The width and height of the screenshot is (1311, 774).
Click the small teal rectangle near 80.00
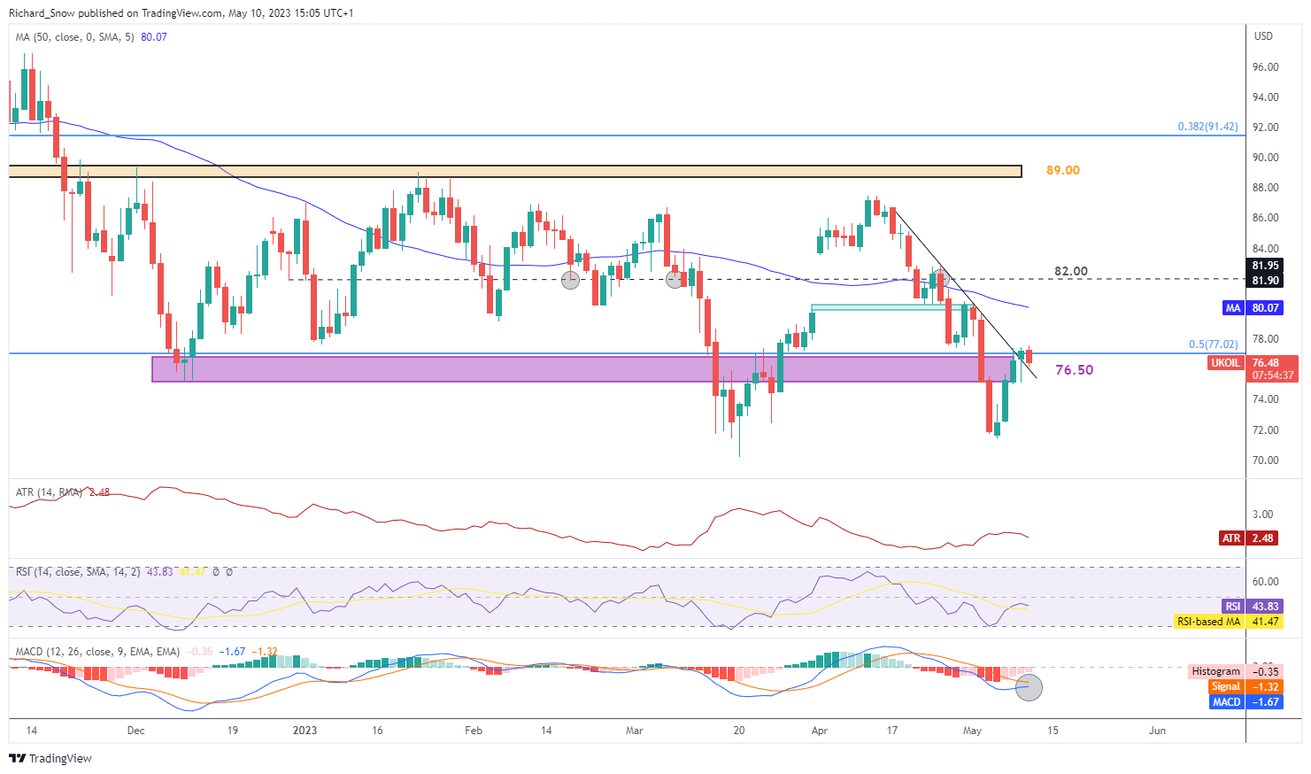point(893,307)
